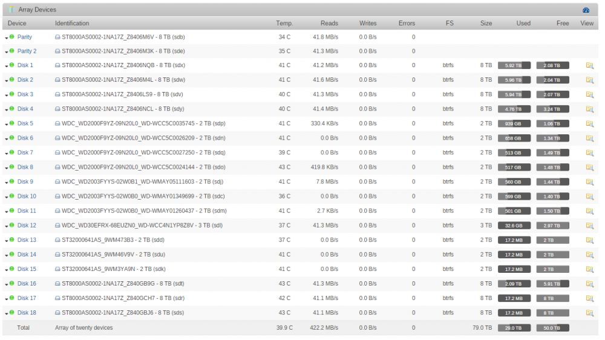Select the Disk 5 read speed 330.4 KB/s
This screenshot has width=605, height=340.
(x=324, y=123)
